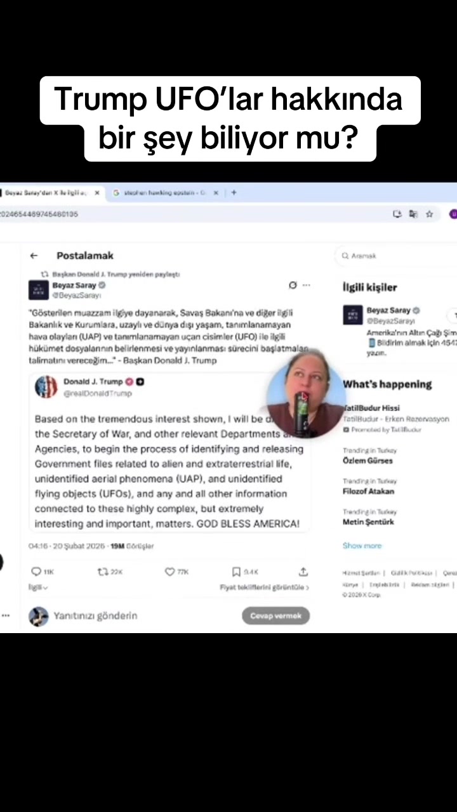457x812 pixels.
Task: Click the Show more link under trends
Action: tap(362, 546)
